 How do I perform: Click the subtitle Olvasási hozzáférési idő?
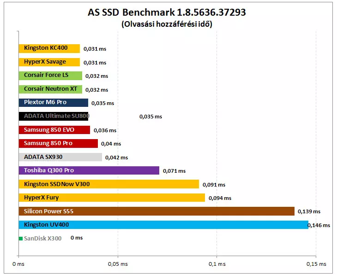(x=167, y=24)
